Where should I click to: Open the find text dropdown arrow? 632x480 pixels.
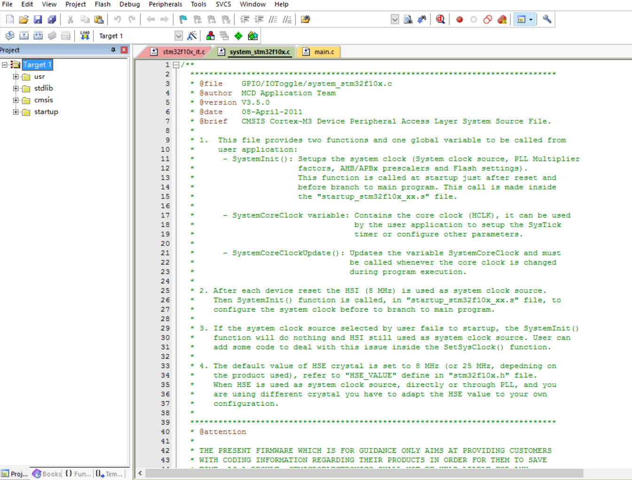point(395,19)
